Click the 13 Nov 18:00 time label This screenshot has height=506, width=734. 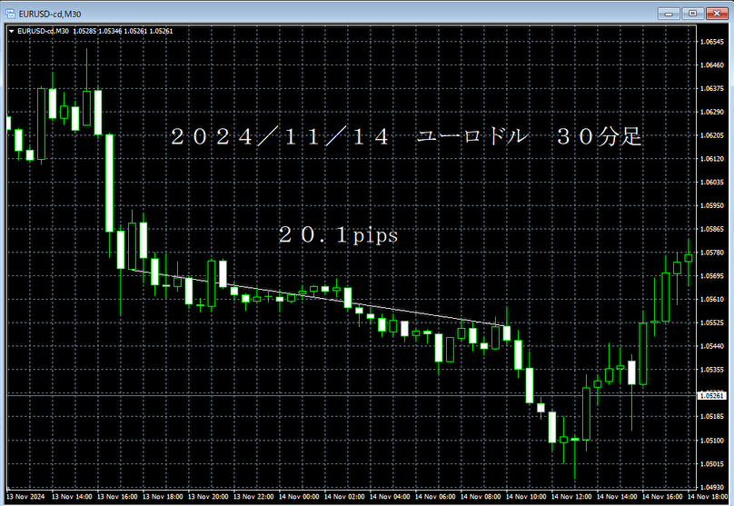point(163,496)
